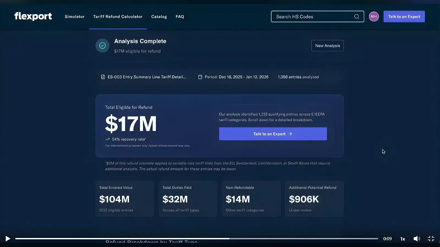This screenshot has height=247, width=440.
Task: Open the FAQ page
Action: (x=180, y=16)
